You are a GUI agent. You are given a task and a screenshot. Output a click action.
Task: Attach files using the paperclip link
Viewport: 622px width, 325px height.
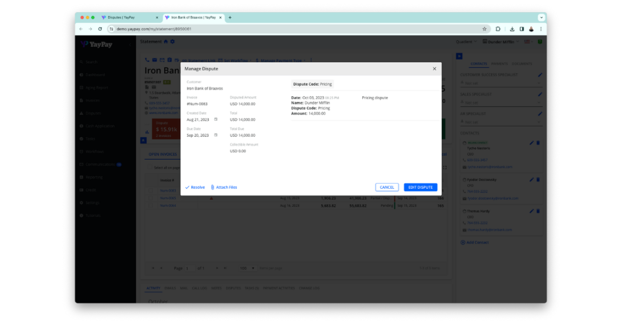point(224,187)
